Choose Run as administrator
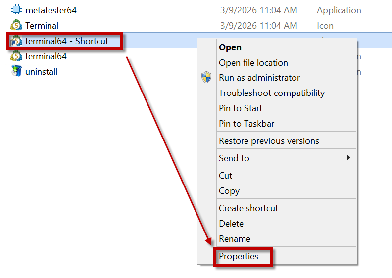 tap(259, 78)
